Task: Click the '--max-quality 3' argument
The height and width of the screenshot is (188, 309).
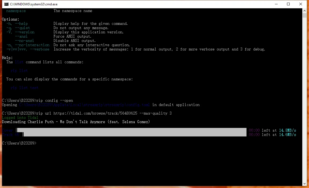Action: (156, 113)
